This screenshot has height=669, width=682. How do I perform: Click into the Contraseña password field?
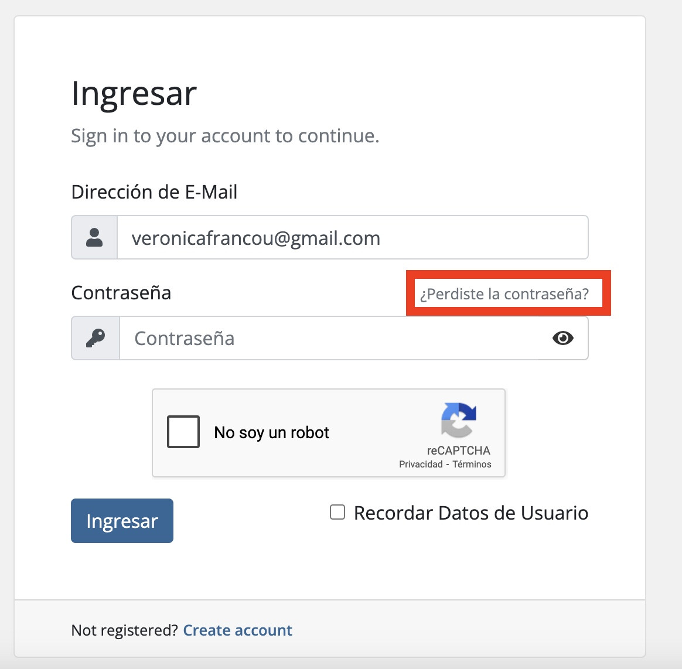point(334,338)
